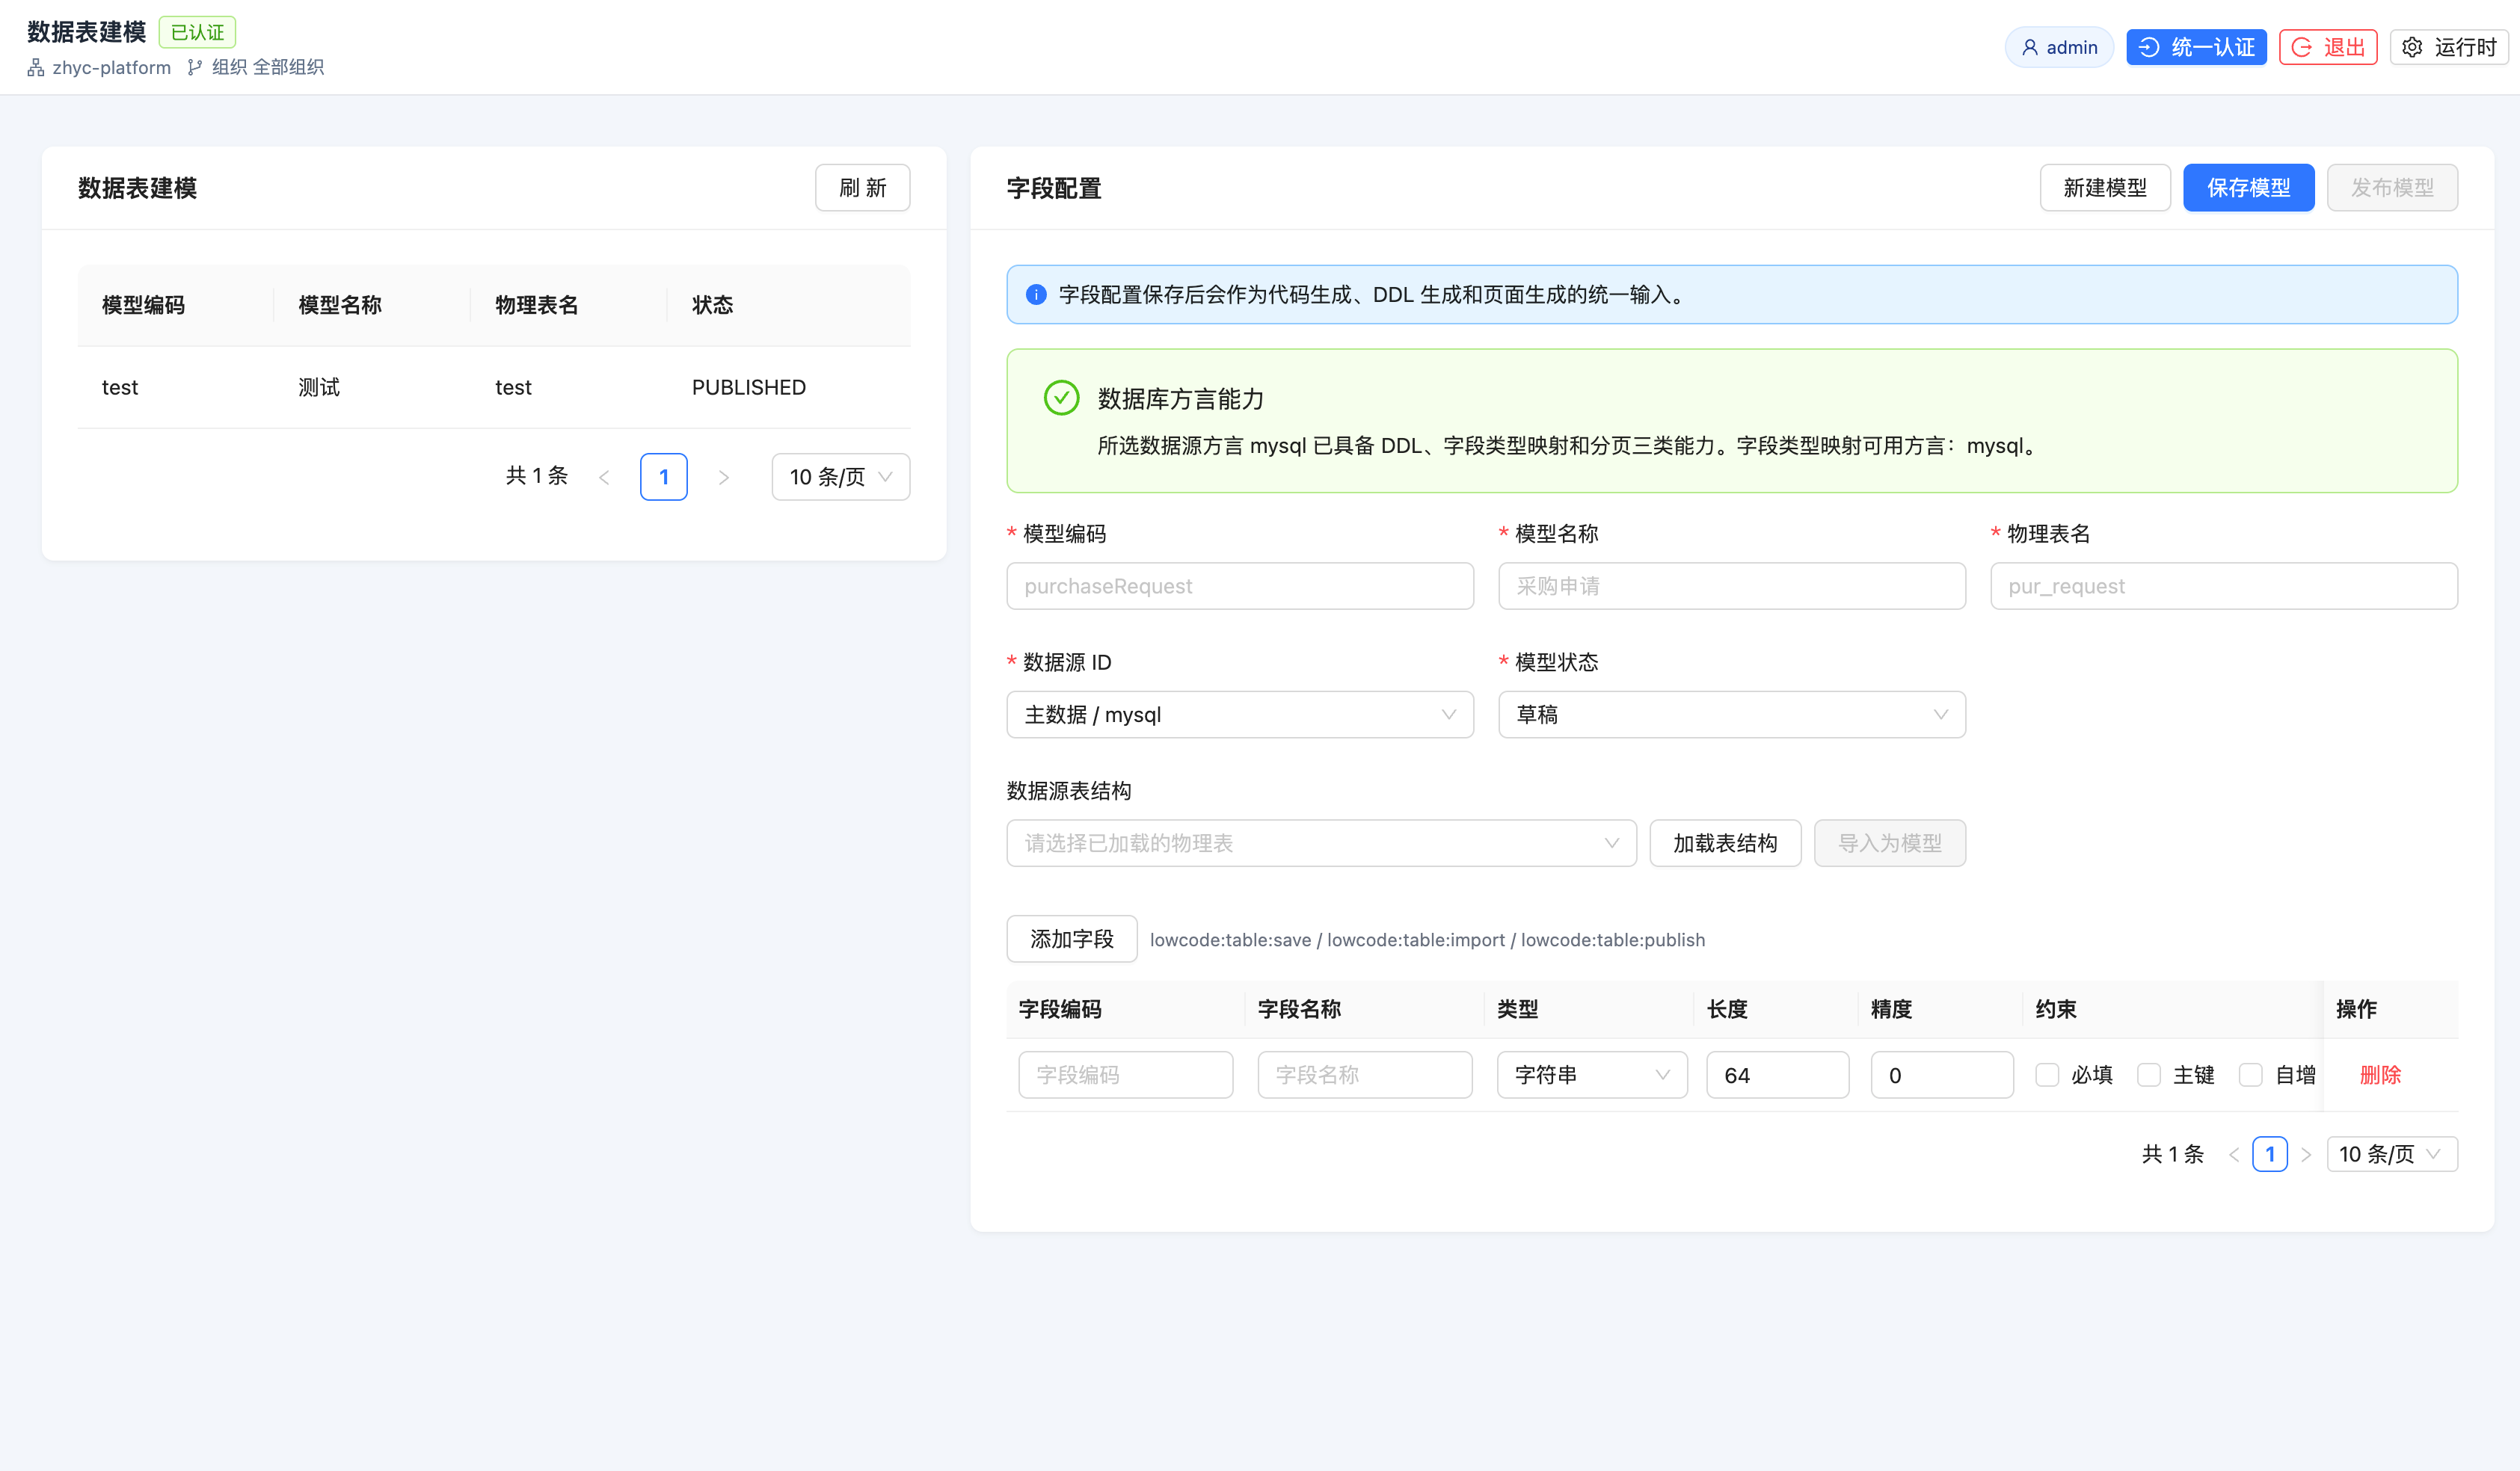This screenshot has height=1471, width=2520.
Task: Open model list 10 条/页 page size dropdown
Action: point(840,477)
